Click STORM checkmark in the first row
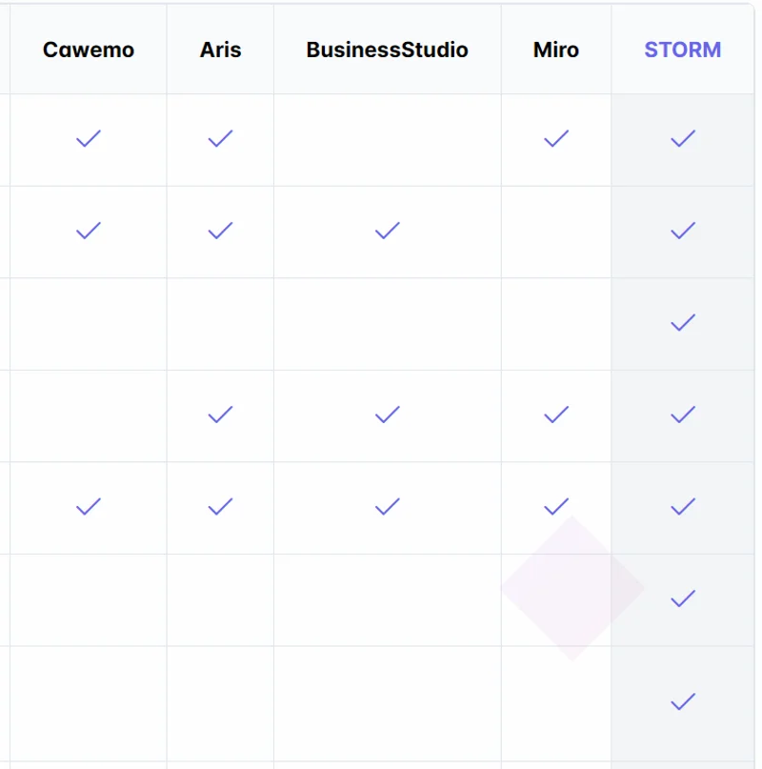This screenshot has height=769, width=762. pyautogui.click(x=683, y=139)
